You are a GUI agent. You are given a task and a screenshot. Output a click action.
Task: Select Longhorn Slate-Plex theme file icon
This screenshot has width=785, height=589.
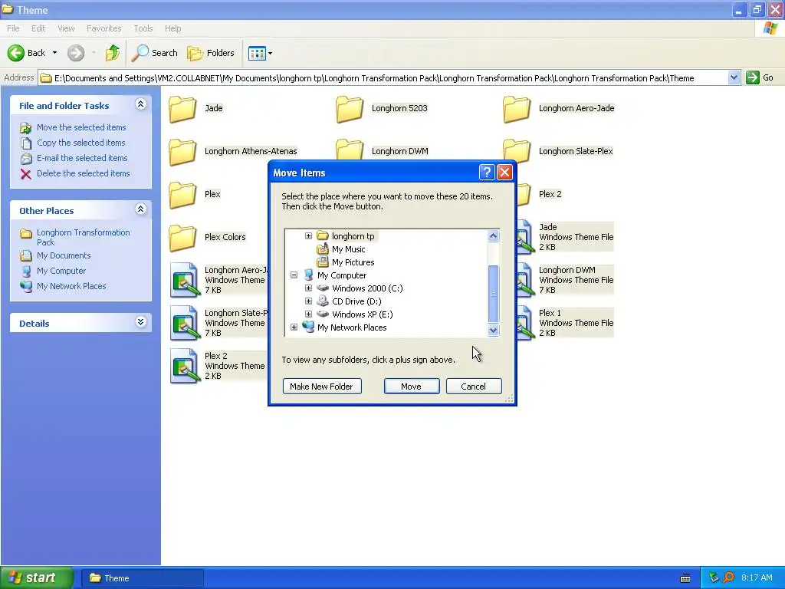pos(185,324)
